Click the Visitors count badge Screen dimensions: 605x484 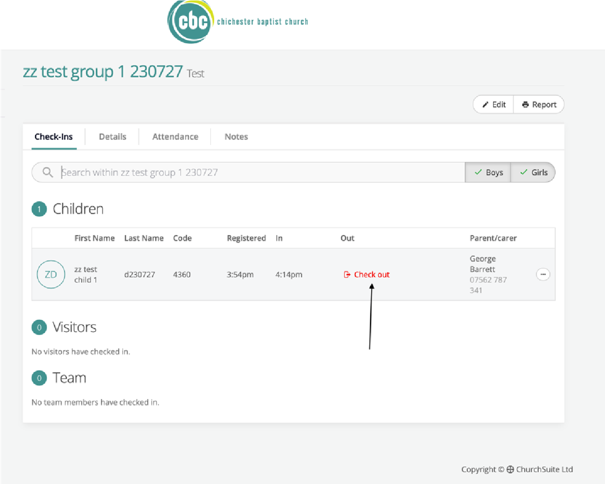pyautogui.click(x=39, y=328)
